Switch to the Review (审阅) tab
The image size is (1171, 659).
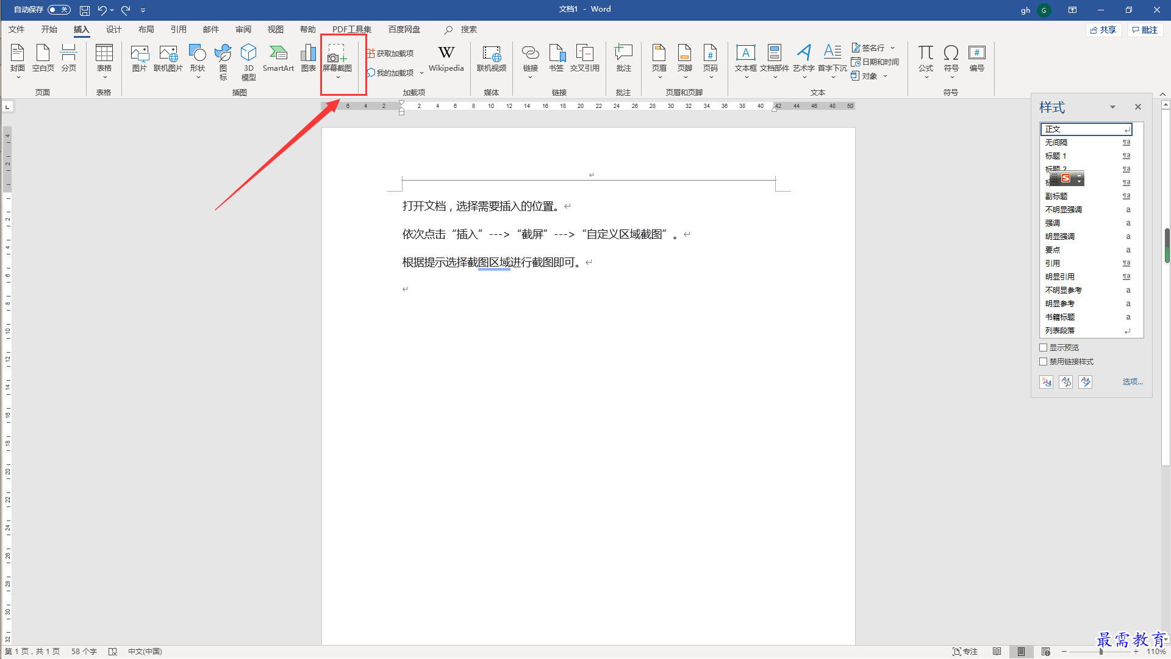click(x=243, y=29)
